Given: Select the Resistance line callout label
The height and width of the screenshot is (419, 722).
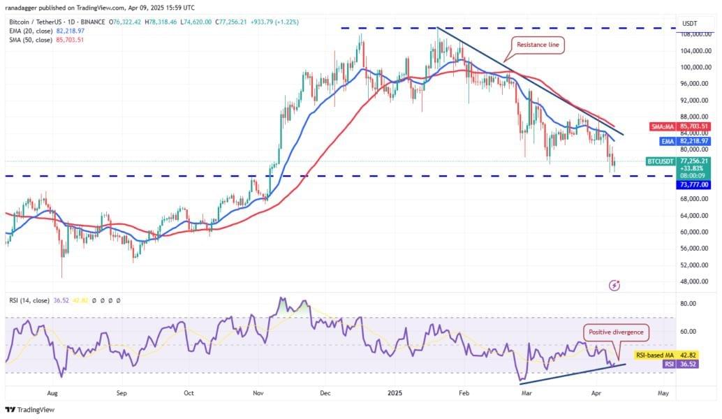Looking at the screenshot, I should coord(538,45).
